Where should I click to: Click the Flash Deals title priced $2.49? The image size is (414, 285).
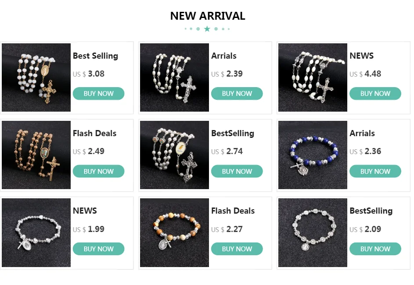[94, 133]
